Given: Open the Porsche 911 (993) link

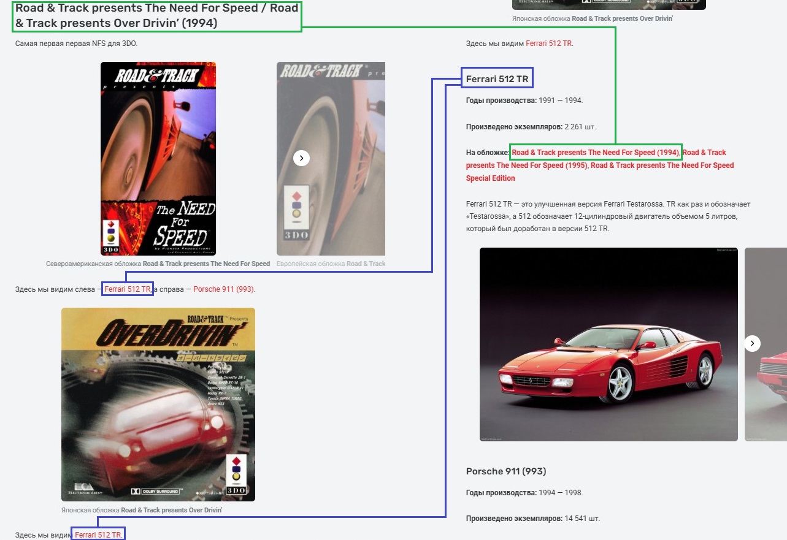Looking at the screenshot, I should pos(223,289).
